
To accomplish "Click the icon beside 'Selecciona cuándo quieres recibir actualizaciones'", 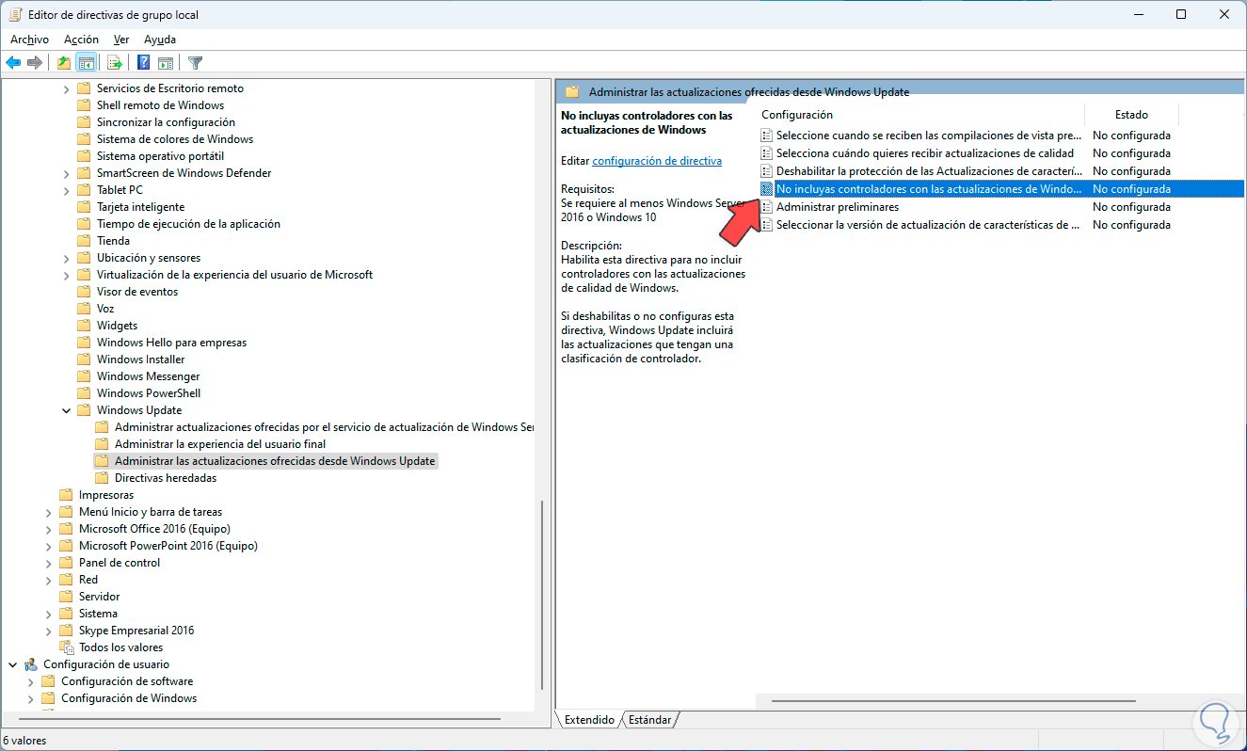I will 766,153.
